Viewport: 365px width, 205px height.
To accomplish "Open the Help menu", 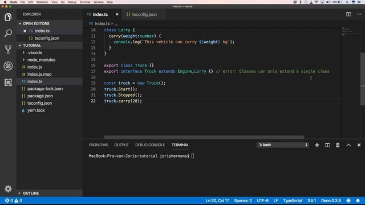I will tap(110, 2).
